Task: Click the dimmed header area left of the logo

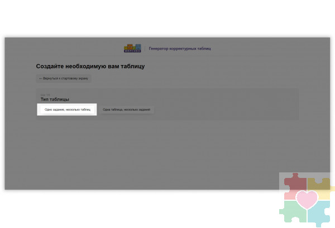Action: tap(67, 48)
